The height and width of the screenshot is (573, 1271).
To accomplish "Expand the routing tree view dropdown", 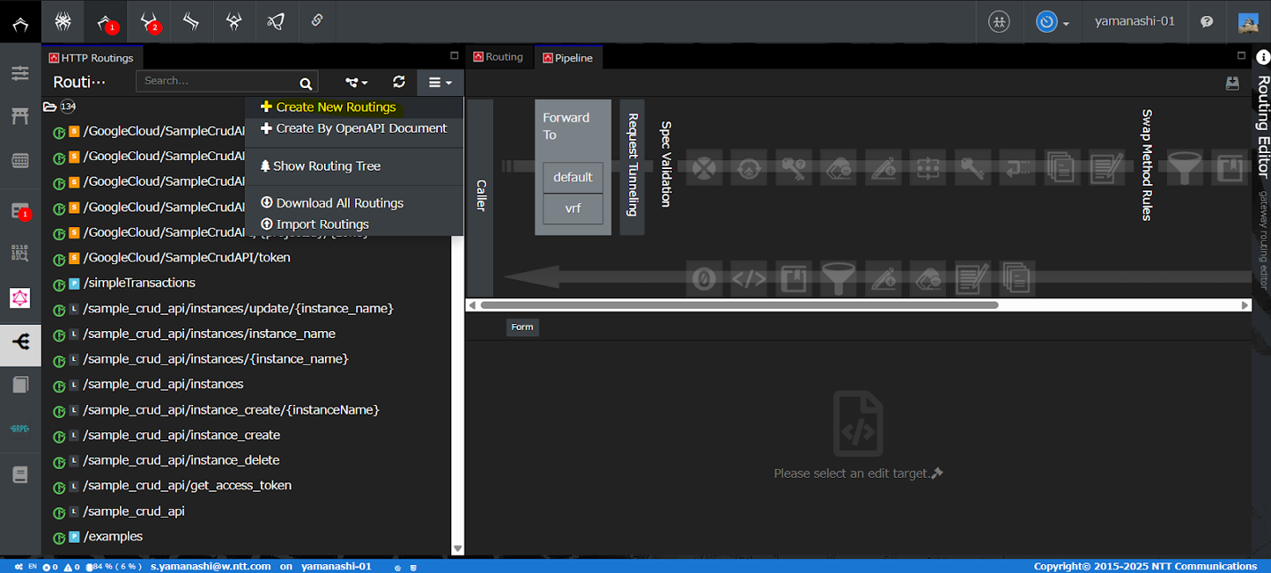I will pyautogui.click(x=357, y=82).
